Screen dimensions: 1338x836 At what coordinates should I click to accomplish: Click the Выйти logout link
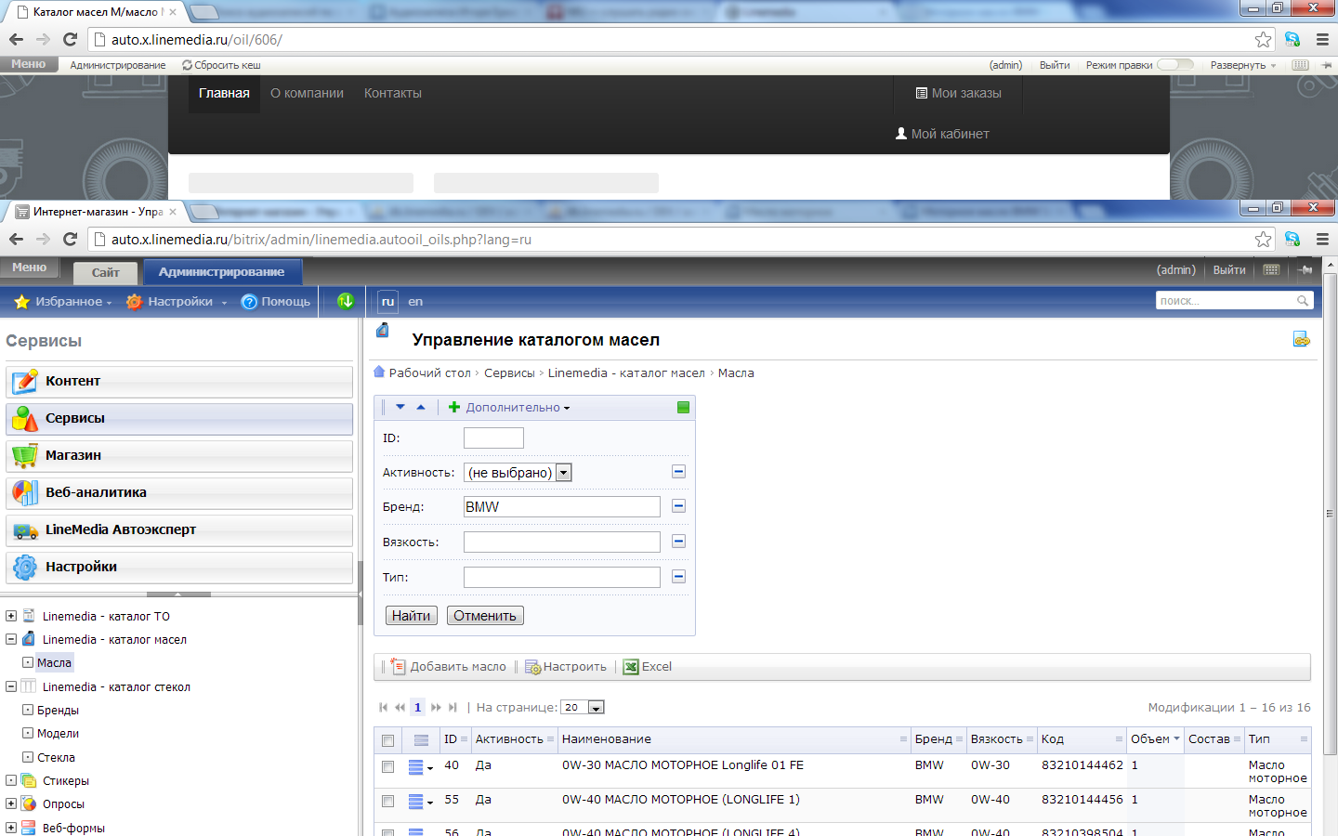tap(1228, 268)
